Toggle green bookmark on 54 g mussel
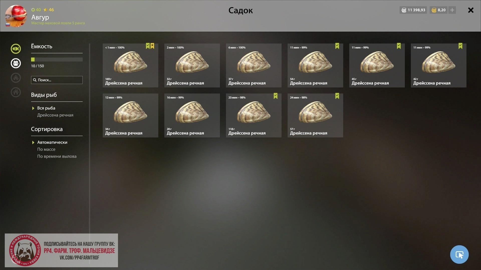Image resolution: width=481 pixels, height=270 pixels. [x=337, y=46]
